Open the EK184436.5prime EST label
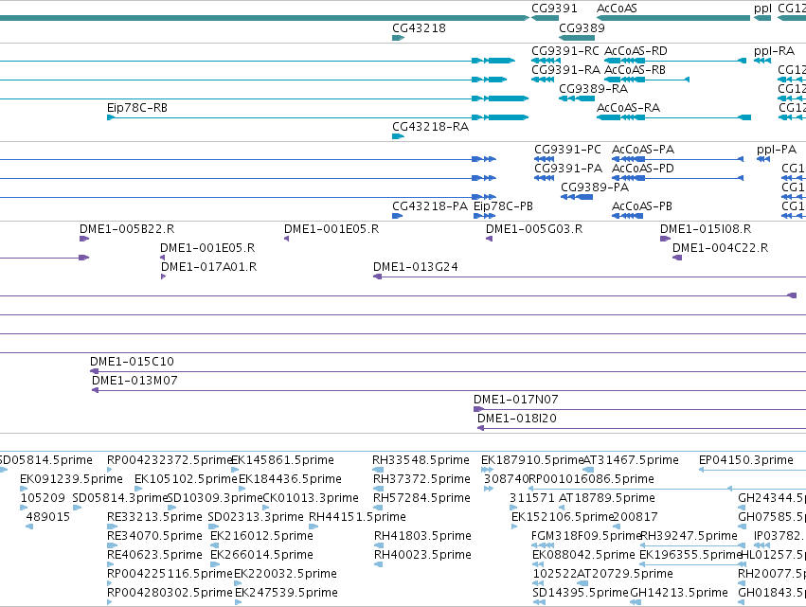The width and height of the screenshot is (806, 607). point(291,479)
